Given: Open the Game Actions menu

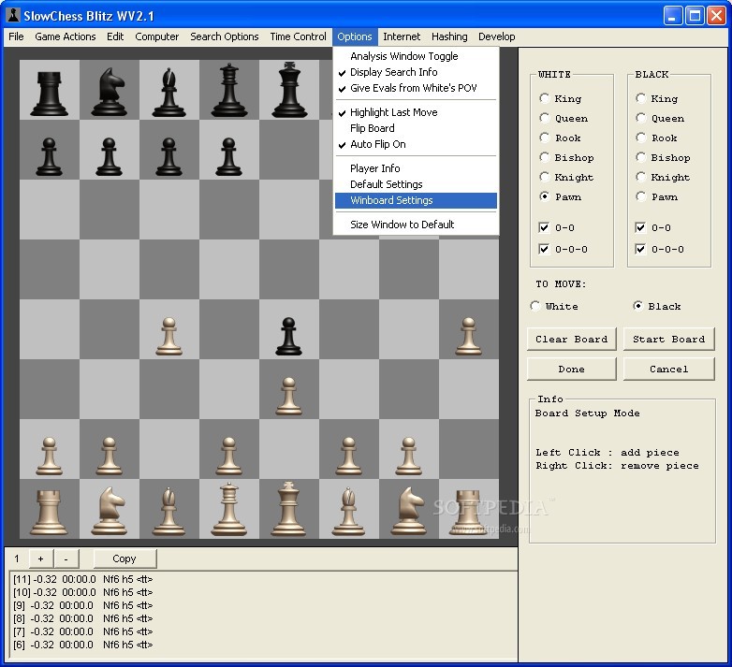Looking at the screenshot, I should click(x=66, y=36).
